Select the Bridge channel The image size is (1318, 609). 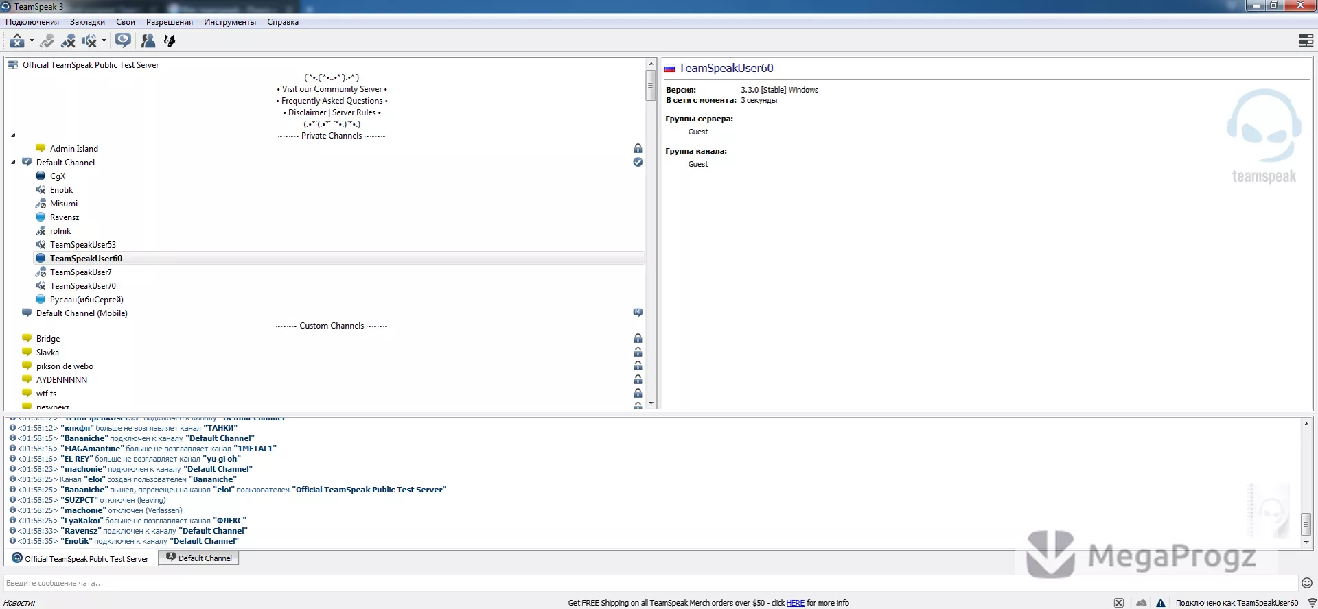click(x=48, y=339)
